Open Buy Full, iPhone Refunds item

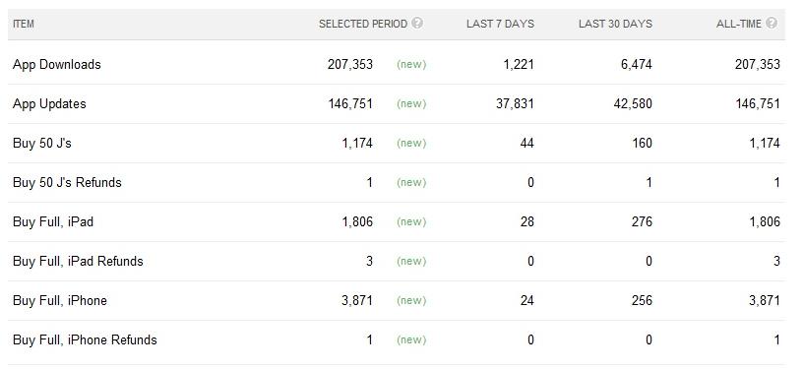coord(85,340)
